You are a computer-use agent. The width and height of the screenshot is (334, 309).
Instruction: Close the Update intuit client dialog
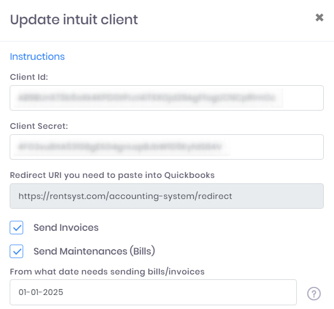pos(319,17)
